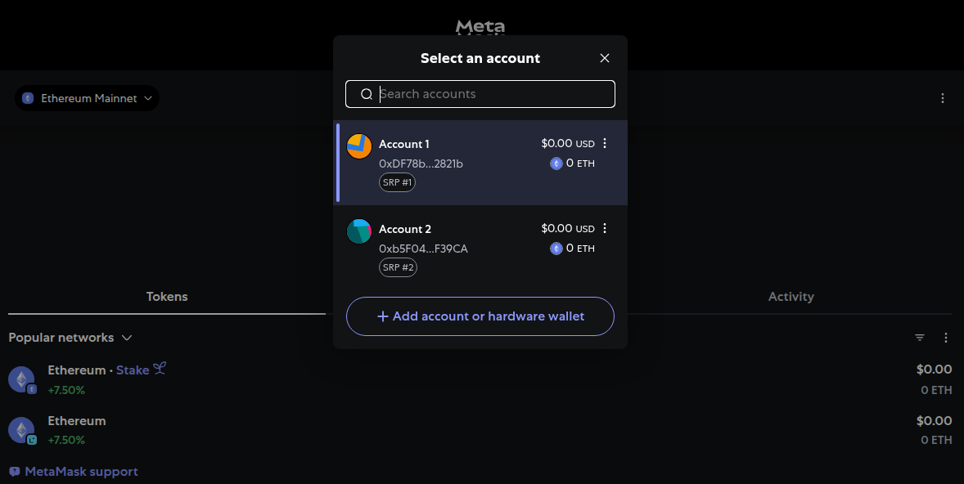This screenshot has height=484, width=964.
Task: Click the SRP #1 tag on Account 1
Action: pyautogui.click(x=397, y=181)
